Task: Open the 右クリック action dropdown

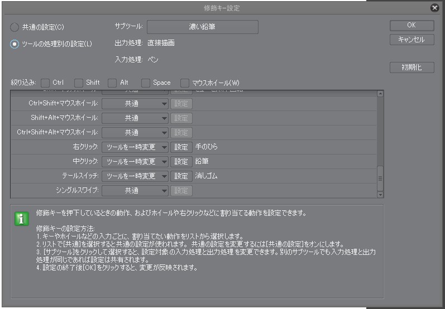Action: [135, 147]
